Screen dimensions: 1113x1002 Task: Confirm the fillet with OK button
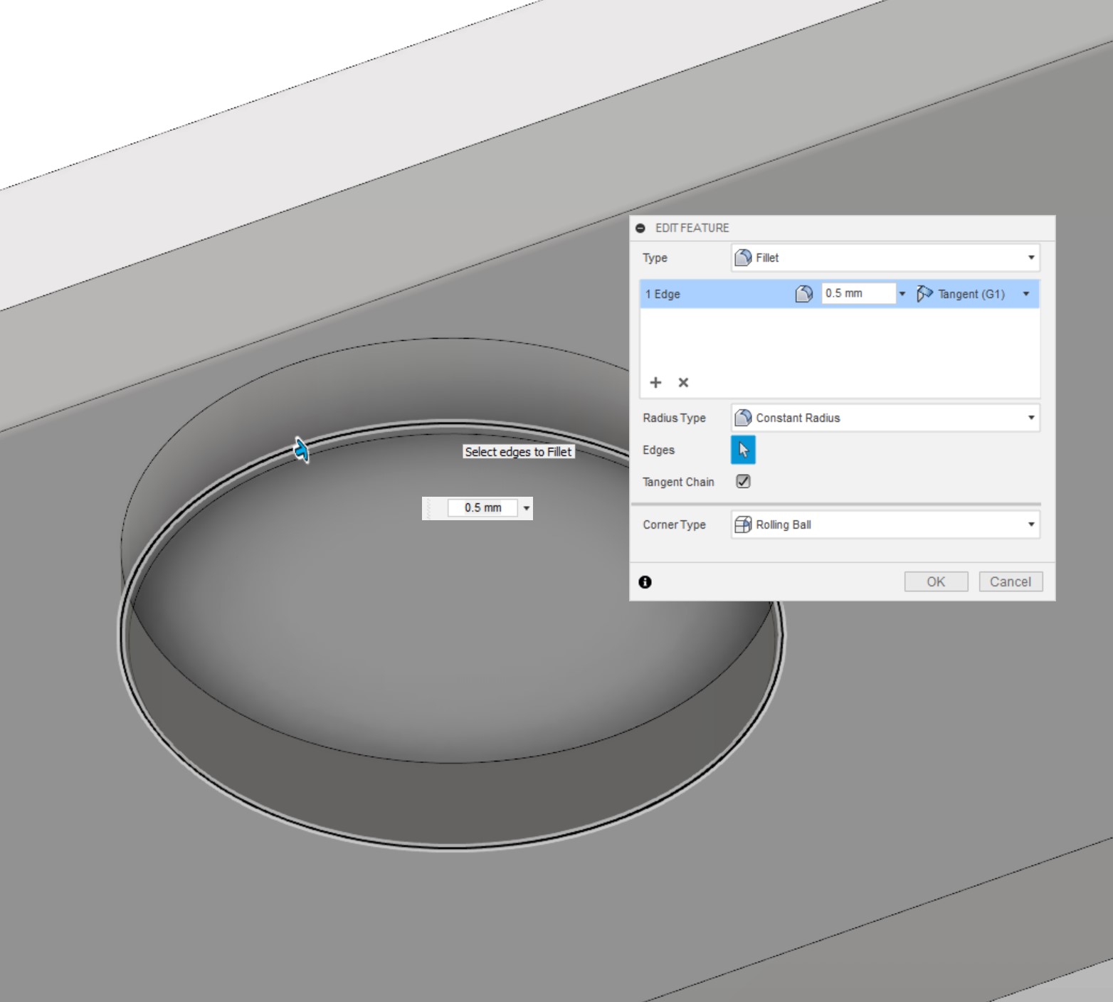[936, 581]
